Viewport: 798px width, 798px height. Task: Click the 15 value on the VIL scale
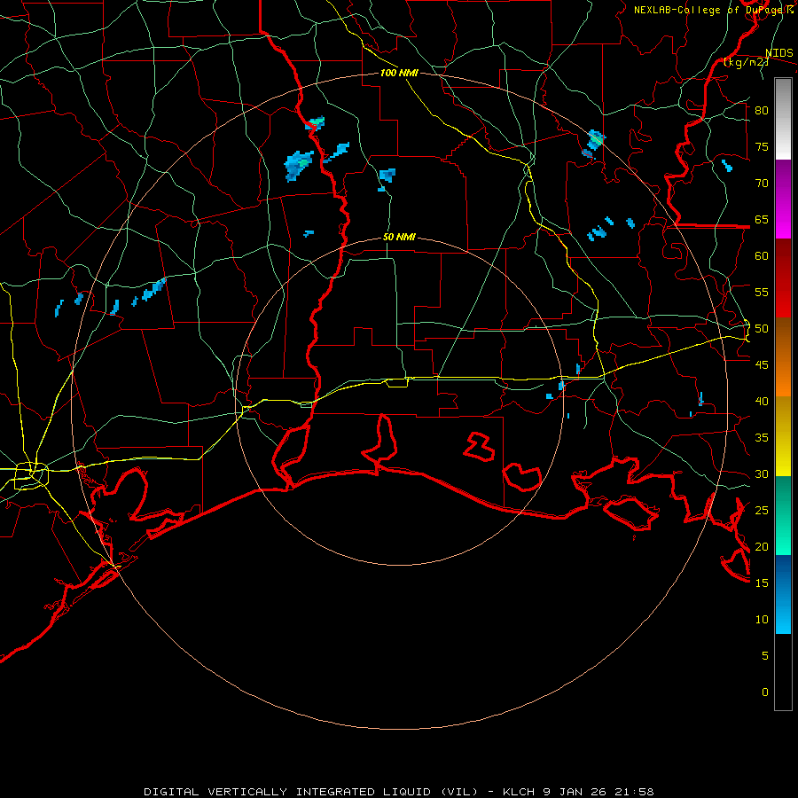[x=762, y=583]
